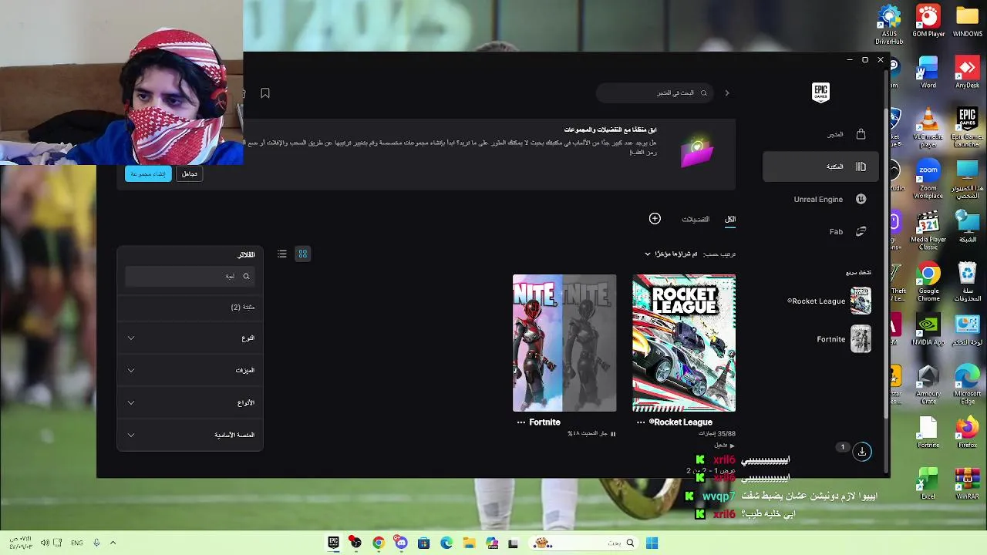
Task: Open File Explorer from the taskbar
Action: [x=469, y=543]
